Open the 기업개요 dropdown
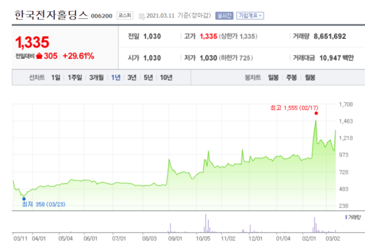The width and height of the screenshot is (365, 248). [x=250, y=16]
